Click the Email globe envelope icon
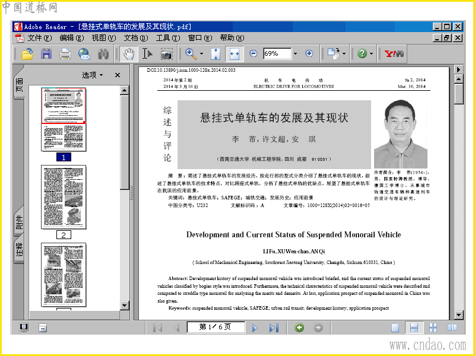The width and height of the screenshot is (475, 356). click(84, 54)
